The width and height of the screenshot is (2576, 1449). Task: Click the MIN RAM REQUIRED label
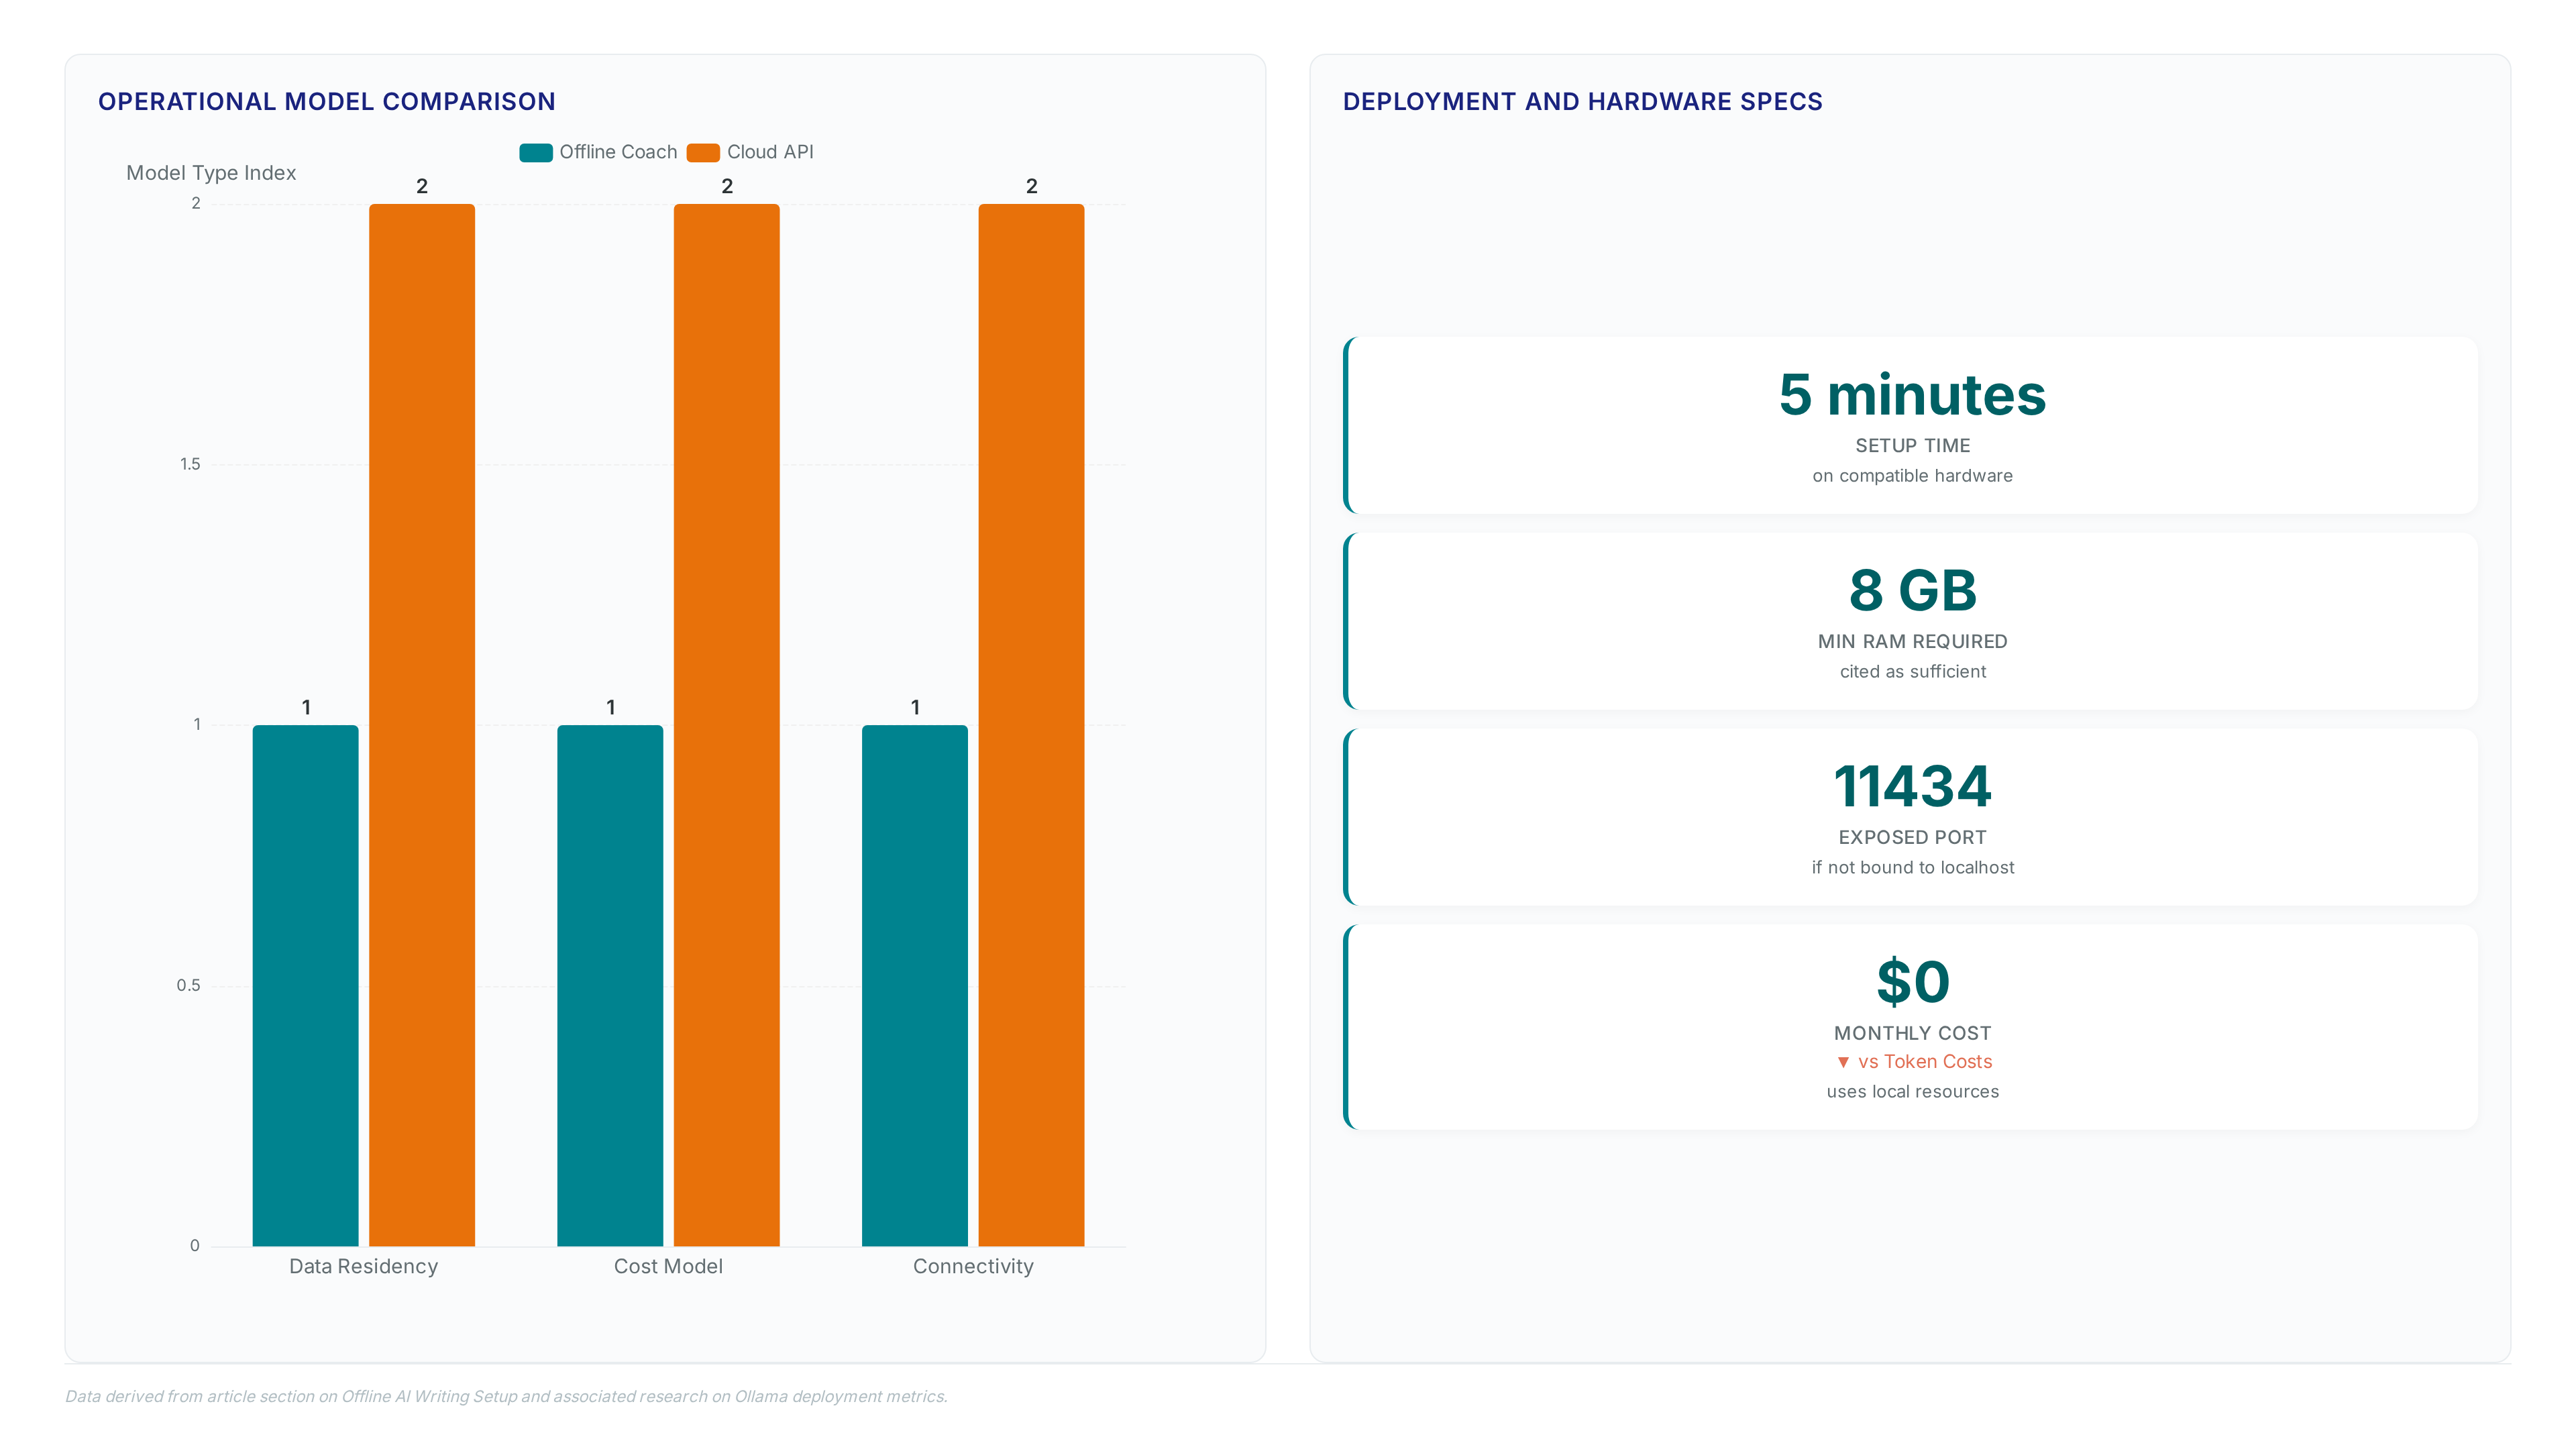point(1912,642)
